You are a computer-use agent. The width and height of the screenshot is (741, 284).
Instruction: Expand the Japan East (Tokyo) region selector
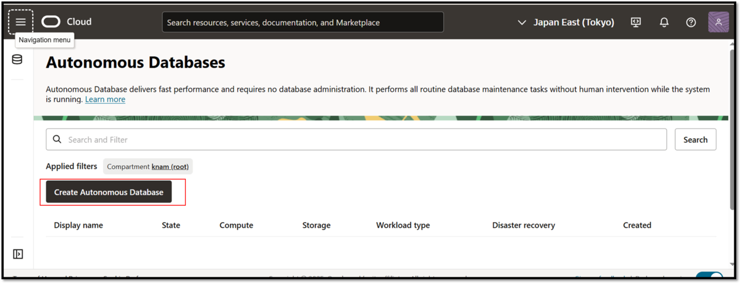[x=566, y=22]
